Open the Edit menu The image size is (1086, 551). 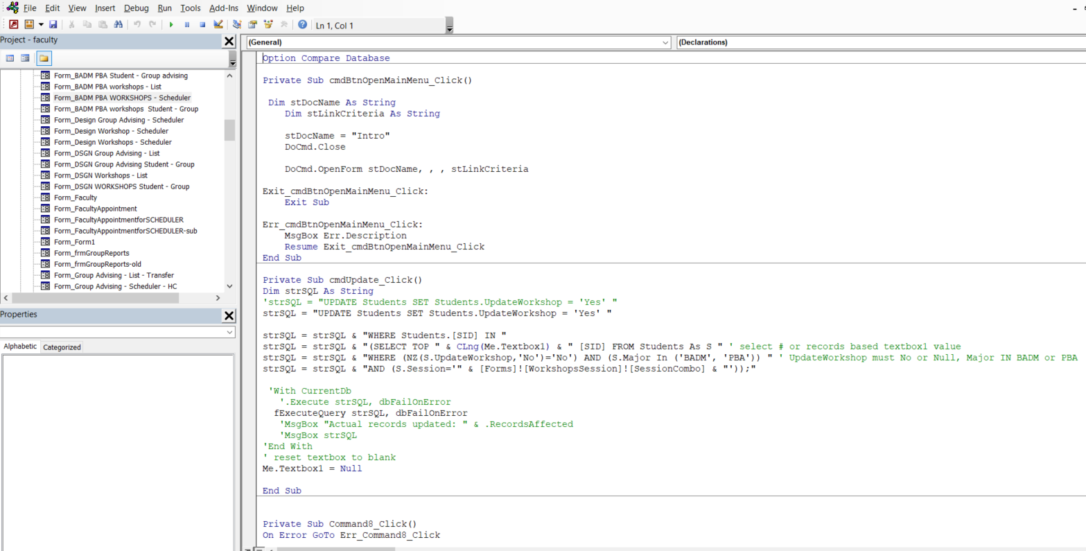[52, 8]
